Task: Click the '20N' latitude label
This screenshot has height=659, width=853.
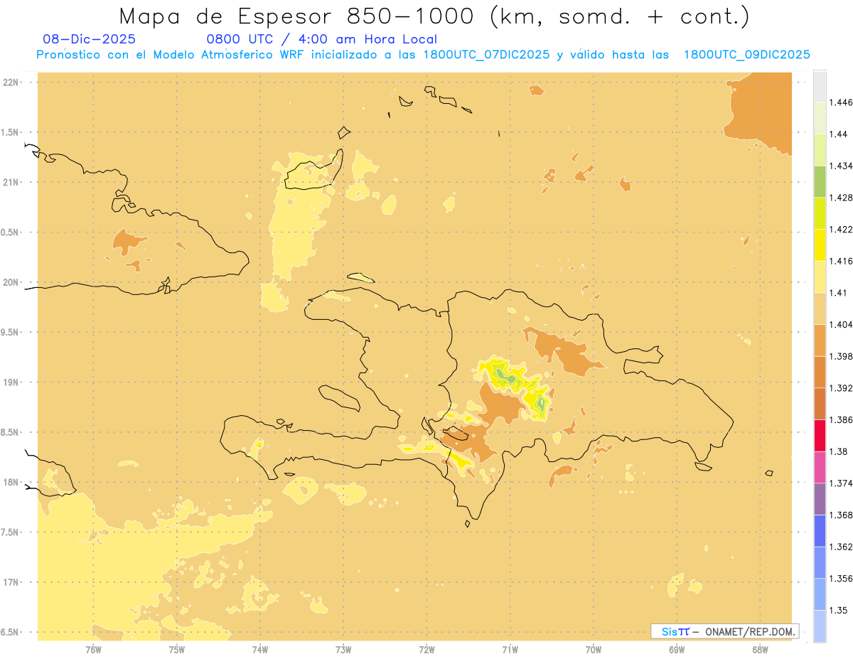Action: [x=12, y=282]
